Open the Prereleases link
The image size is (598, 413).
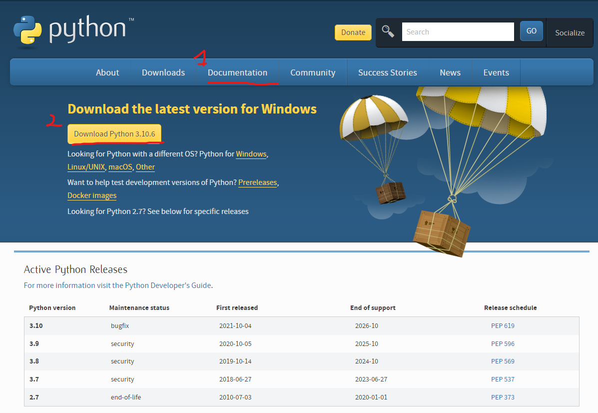click(x=258, y=182)
